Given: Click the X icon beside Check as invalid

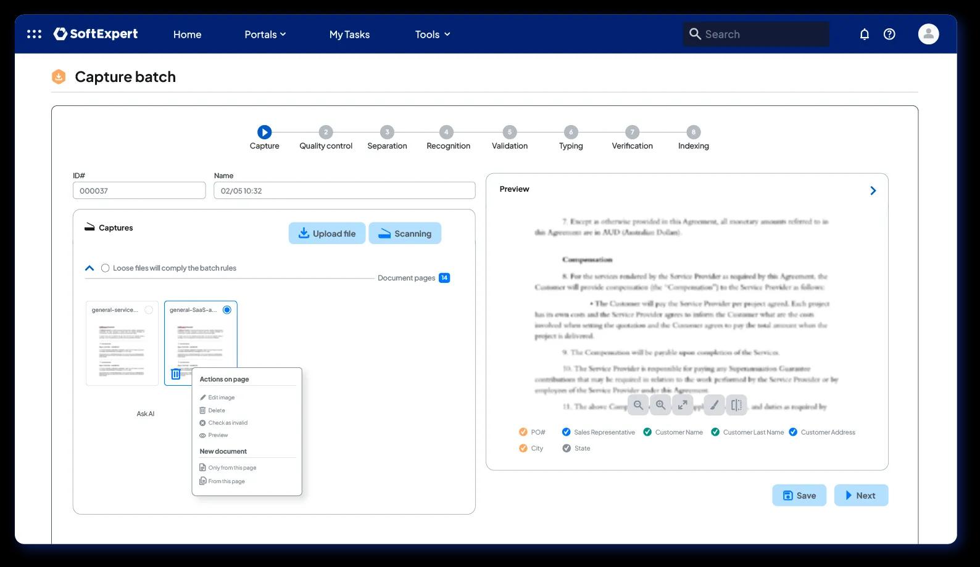Looking at the screenshot, I should click(202, 423).
